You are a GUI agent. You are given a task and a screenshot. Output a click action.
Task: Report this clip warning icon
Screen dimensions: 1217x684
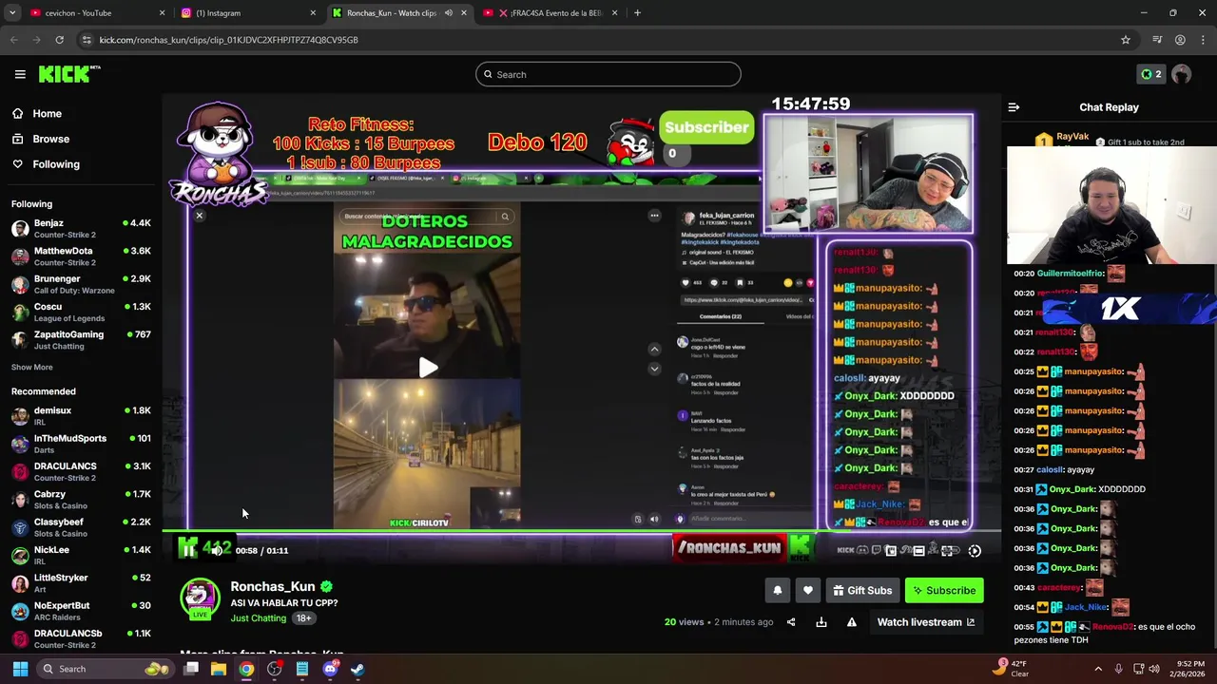[x=852, y=622]
